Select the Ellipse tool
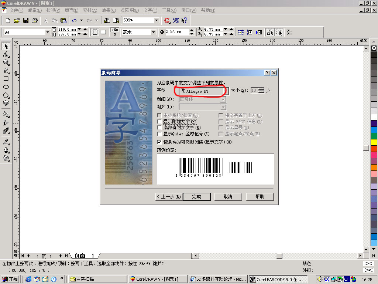The height and width of the screenshot is (284, 378). pos(6,87)
